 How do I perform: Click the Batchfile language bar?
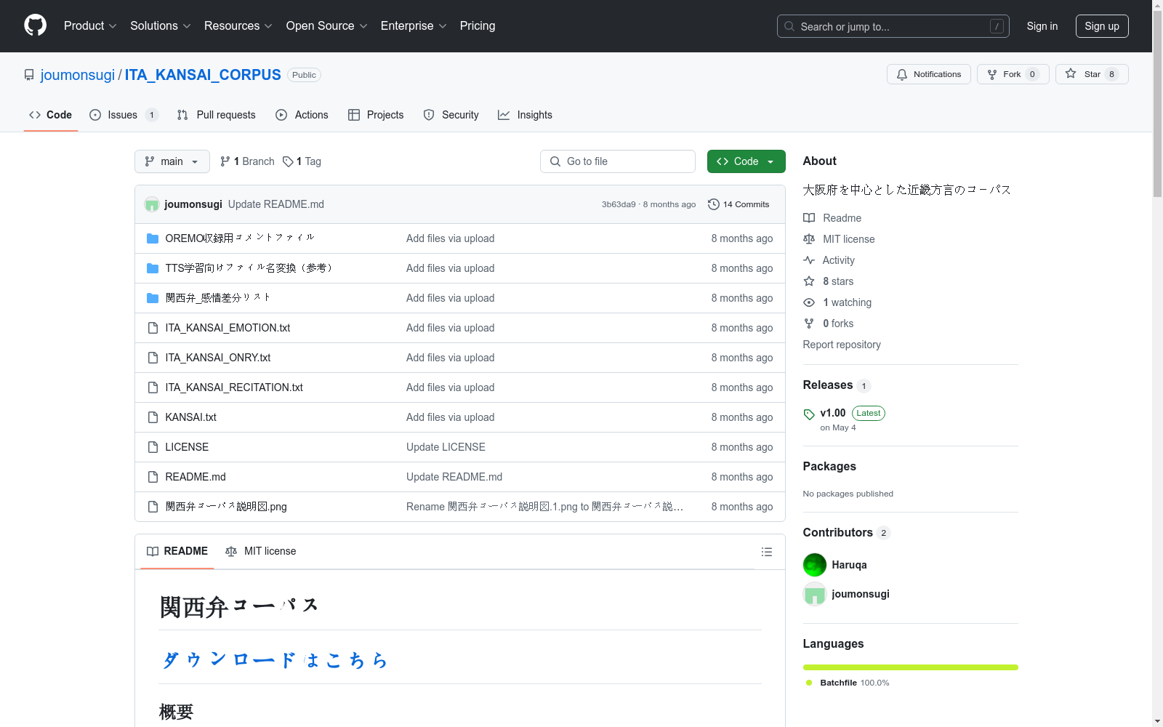pos(911,667)
